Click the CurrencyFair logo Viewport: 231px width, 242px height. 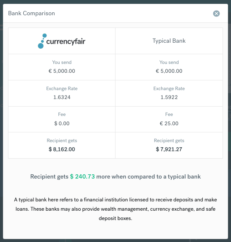62,41
